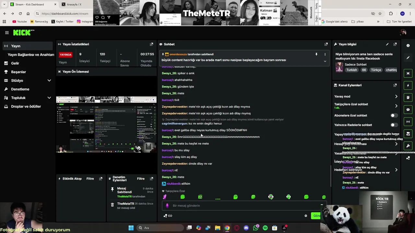Open the pinned message three-dot options
The width and height of the screenshot is (415, 233).
325,54
